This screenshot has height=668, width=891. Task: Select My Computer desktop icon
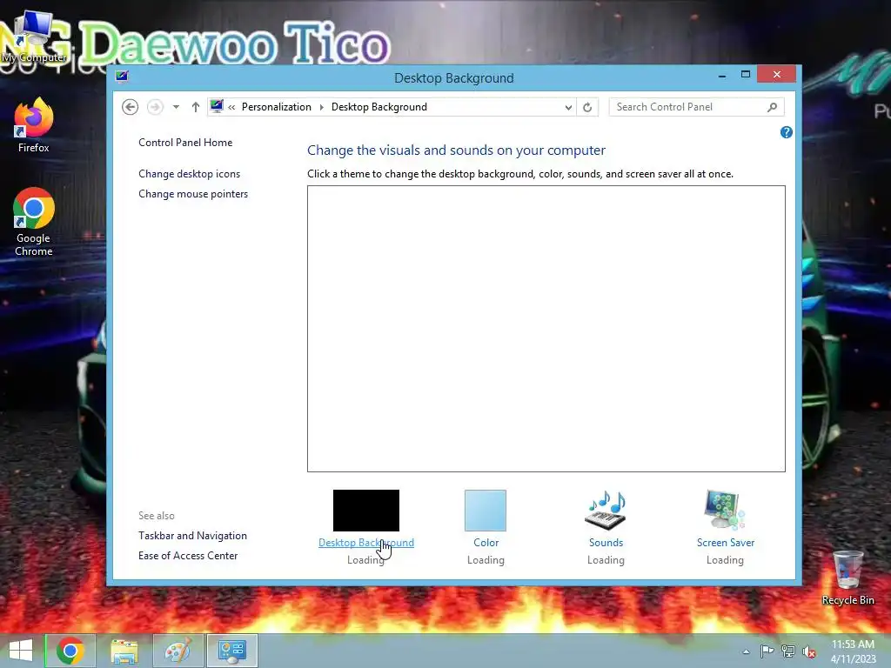(34, 38)
